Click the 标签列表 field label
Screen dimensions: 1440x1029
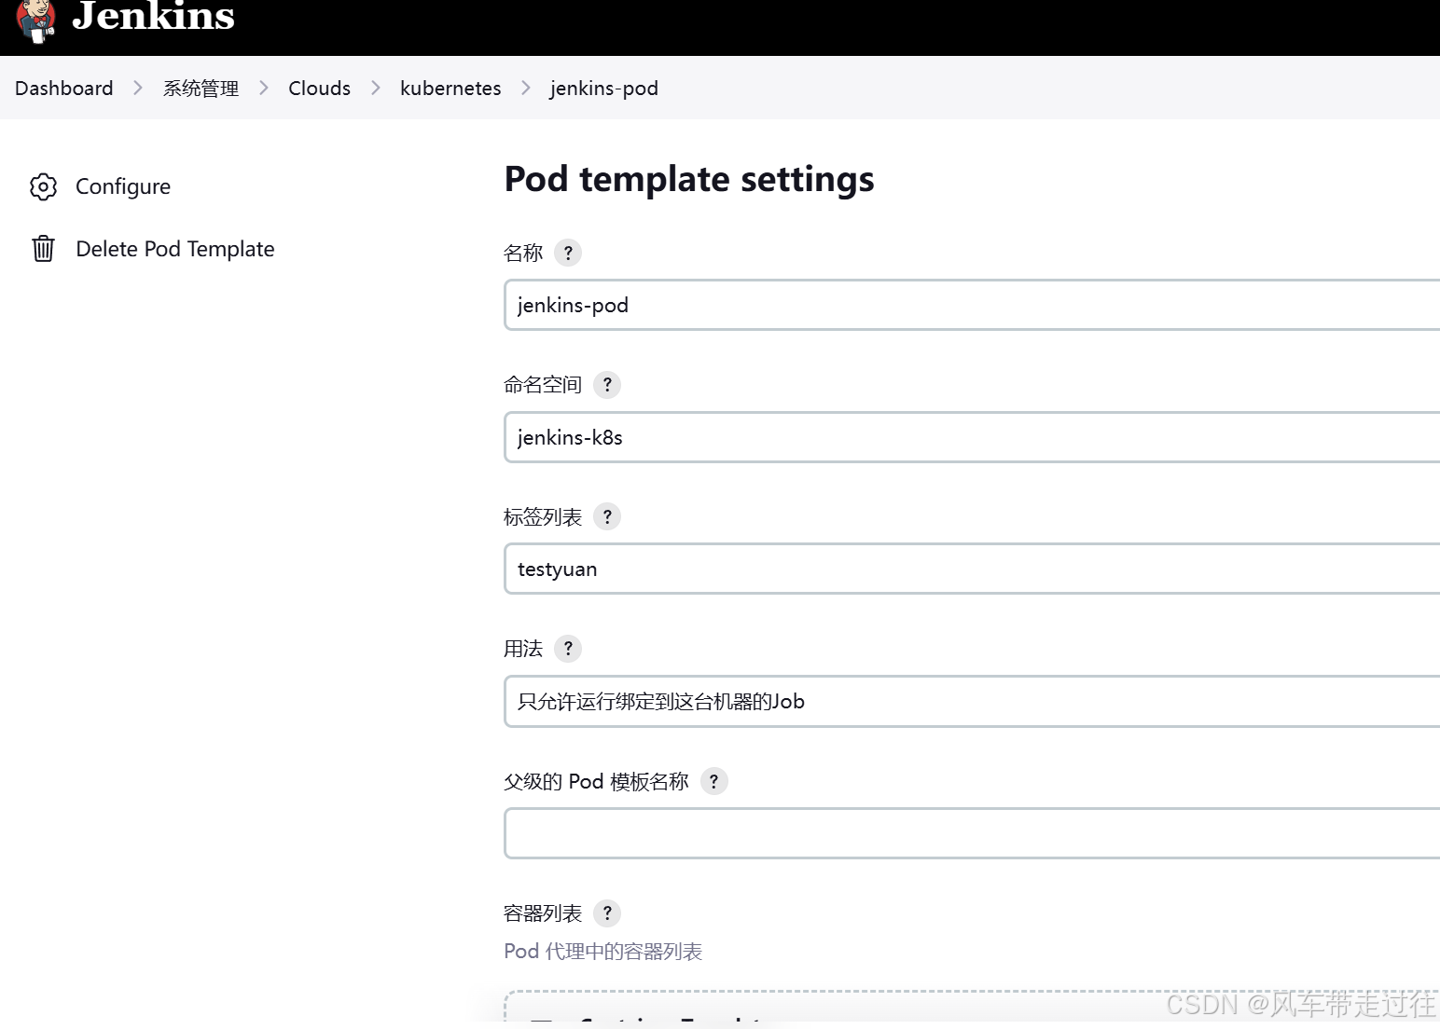543,516
